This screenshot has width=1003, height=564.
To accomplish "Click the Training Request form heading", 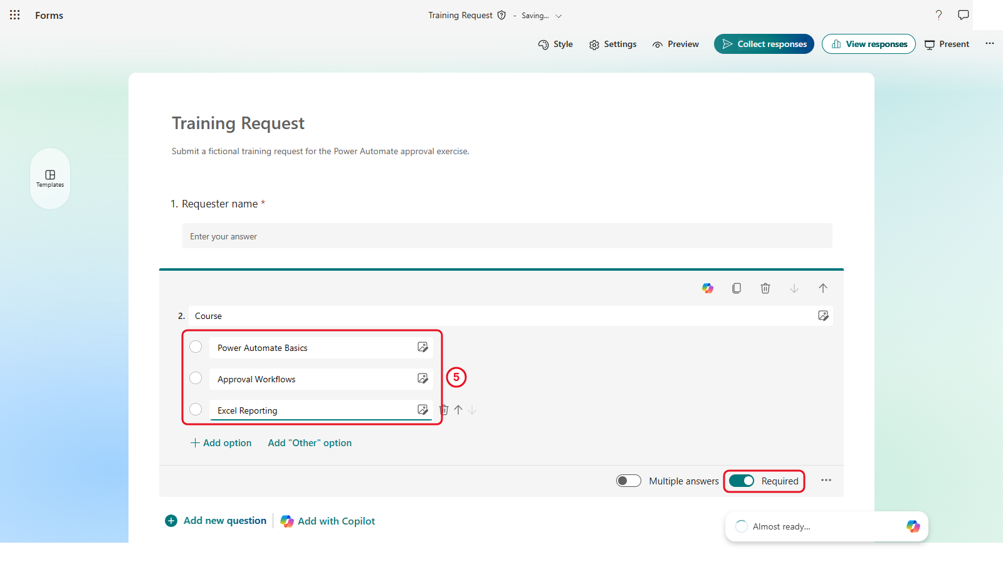I will click(x=238, y=123).
